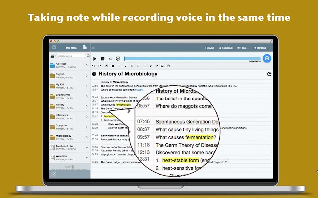
Task: Expand the chevron for My Kid
Action: point(87,86)
